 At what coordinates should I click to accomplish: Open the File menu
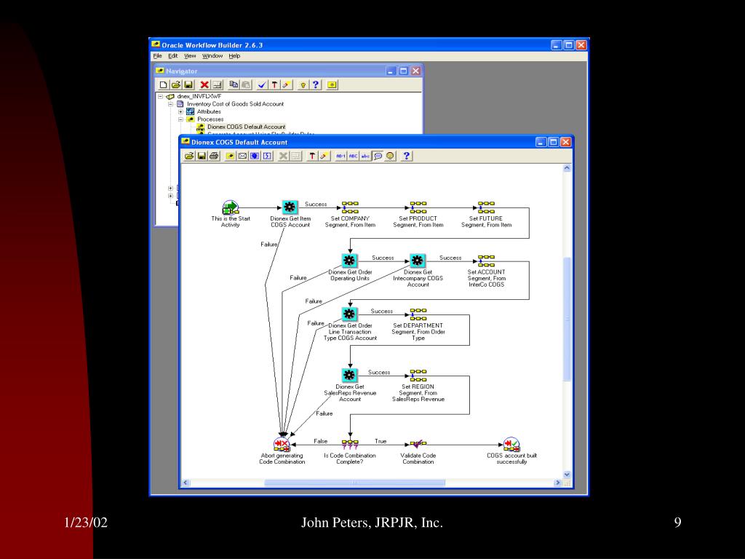[x=157, y=55]
